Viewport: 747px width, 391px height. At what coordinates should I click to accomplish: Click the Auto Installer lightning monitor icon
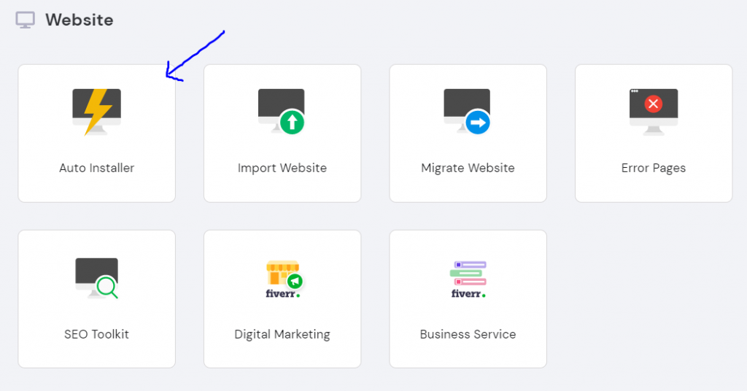(97, 112)
